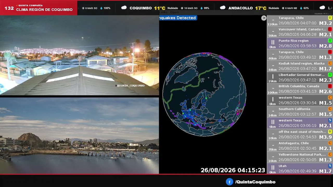Click the cloud icon beside ANDACOLLO
The width and height of the screenshot is (333, 187).
[x=223, y=8]
